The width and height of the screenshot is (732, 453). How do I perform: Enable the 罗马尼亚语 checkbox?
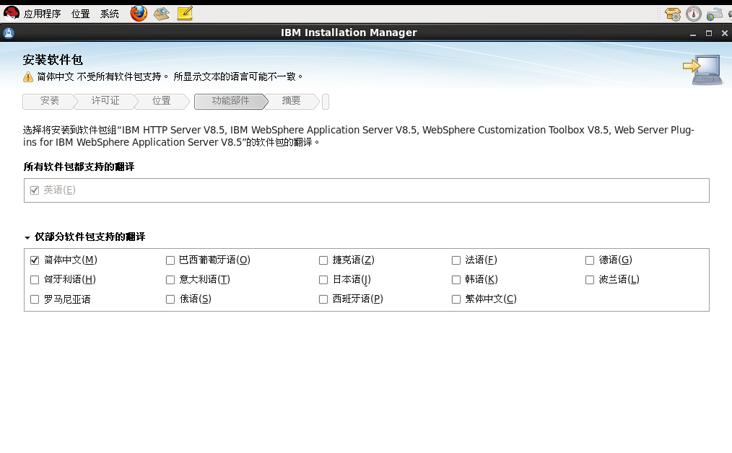click(35, 299)
